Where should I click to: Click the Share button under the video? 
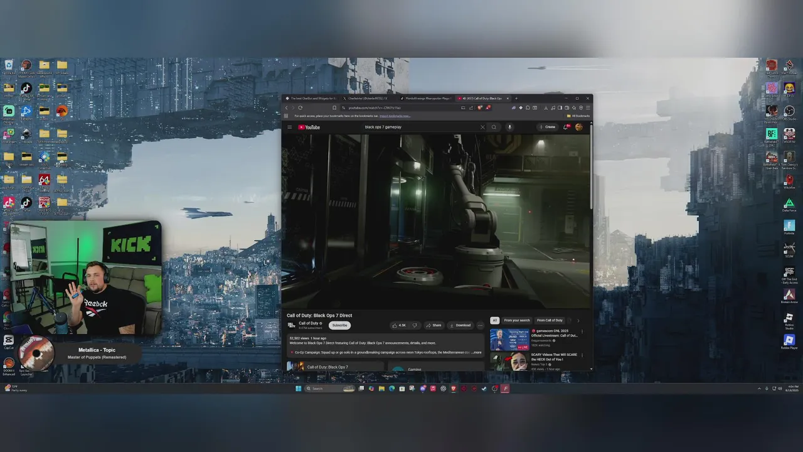(x=433, y=325)
